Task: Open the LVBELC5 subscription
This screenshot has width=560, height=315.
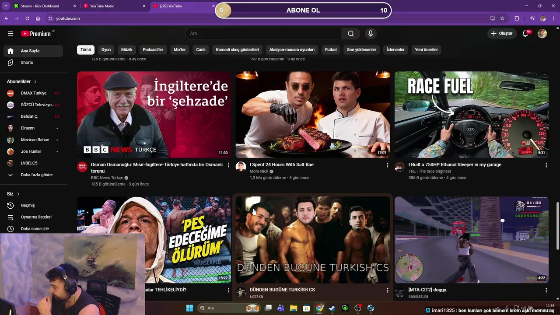Action: coord(33,163)
